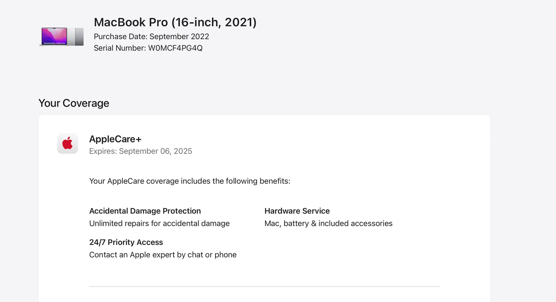Screen dimensions: 556x302
Task: Click the Hardware Service heading
Action: [297, 211]
